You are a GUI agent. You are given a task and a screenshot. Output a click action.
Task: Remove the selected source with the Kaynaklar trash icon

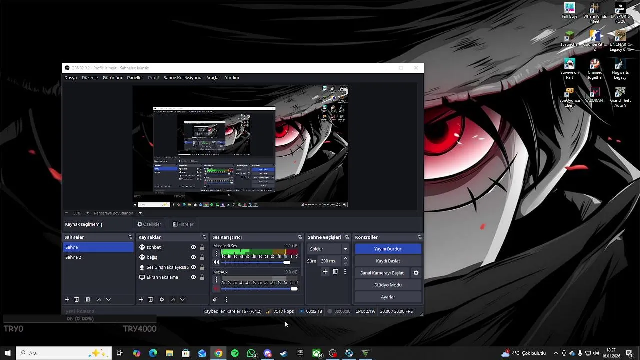151,299
